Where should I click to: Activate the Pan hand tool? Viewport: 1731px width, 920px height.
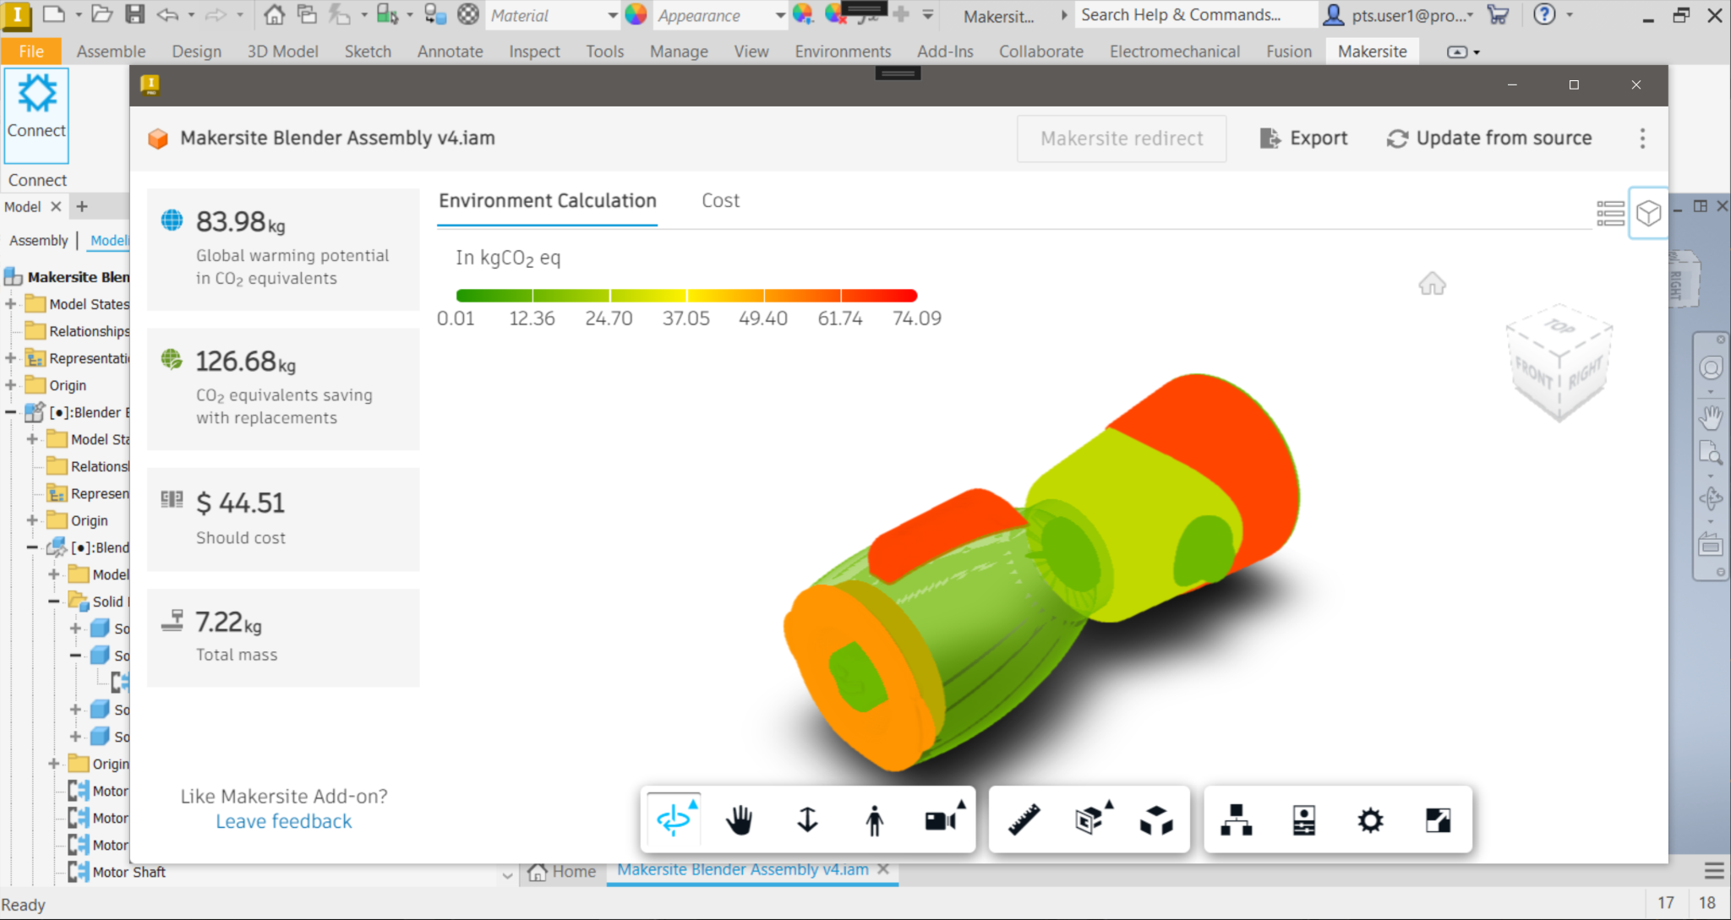(740, 819)
